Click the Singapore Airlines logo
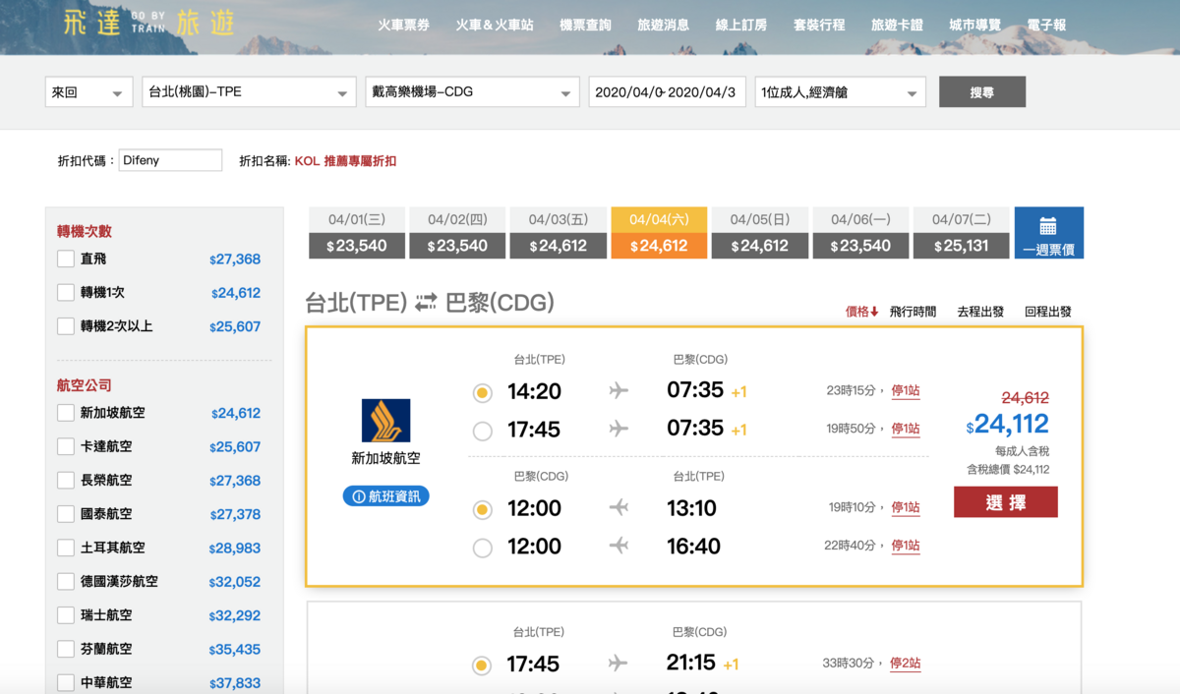The image size is (1180, 694). 385,421
